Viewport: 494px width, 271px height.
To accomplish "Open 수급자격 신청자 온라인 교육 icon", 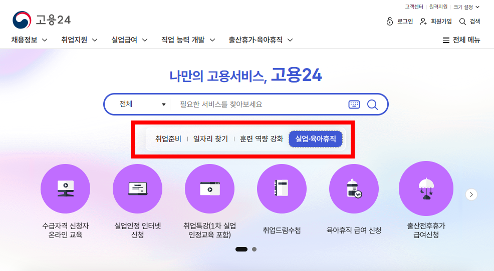I will point(65,188).
